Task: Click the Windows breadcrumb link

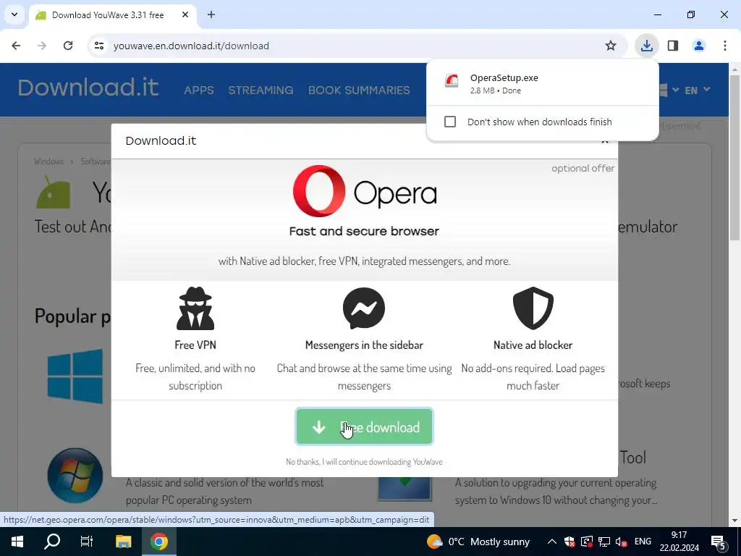Action: tap(48, 161)
